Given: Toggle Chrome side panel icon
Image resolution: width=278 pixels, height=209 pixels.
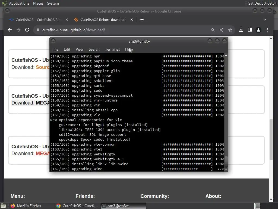Looking at the screenshot, I should click(x=250, y=30).
